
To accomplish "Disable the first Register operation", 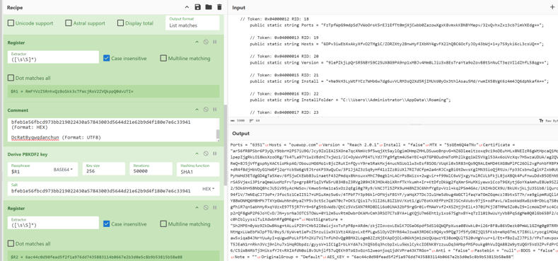I will coord(206,42).
